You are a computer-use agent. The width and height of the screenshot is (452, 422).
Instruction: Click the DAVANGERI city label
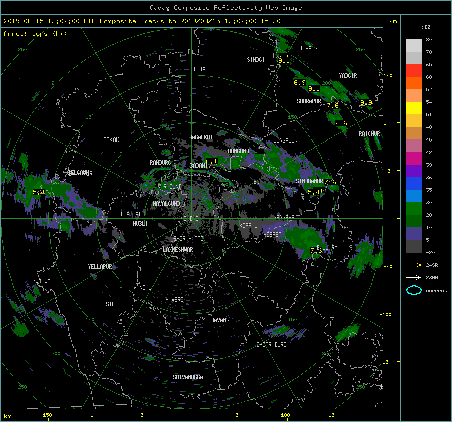point(224,320)
